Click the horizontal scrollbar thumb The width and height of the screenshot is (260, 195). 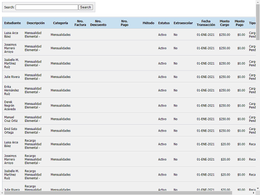coord(118,193)
